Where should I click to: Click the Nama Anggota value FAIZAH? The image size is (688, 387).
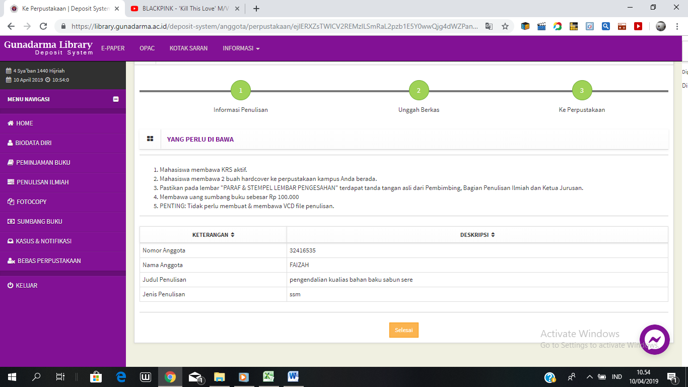tap(299, 265)
